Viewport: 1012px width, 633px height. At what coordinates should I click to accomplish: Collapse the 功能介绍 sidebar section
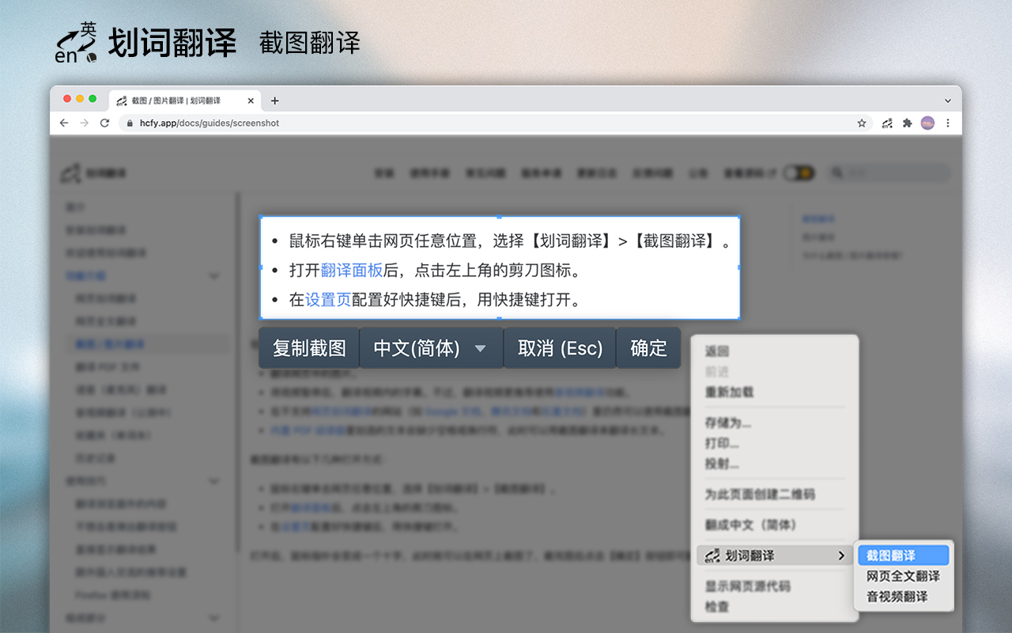pyautogui.click(x=214, y=275)
